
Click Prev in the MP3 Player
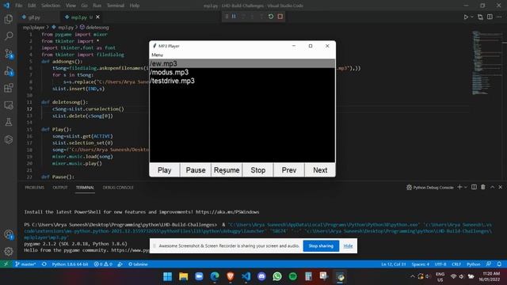pos(288,170)
